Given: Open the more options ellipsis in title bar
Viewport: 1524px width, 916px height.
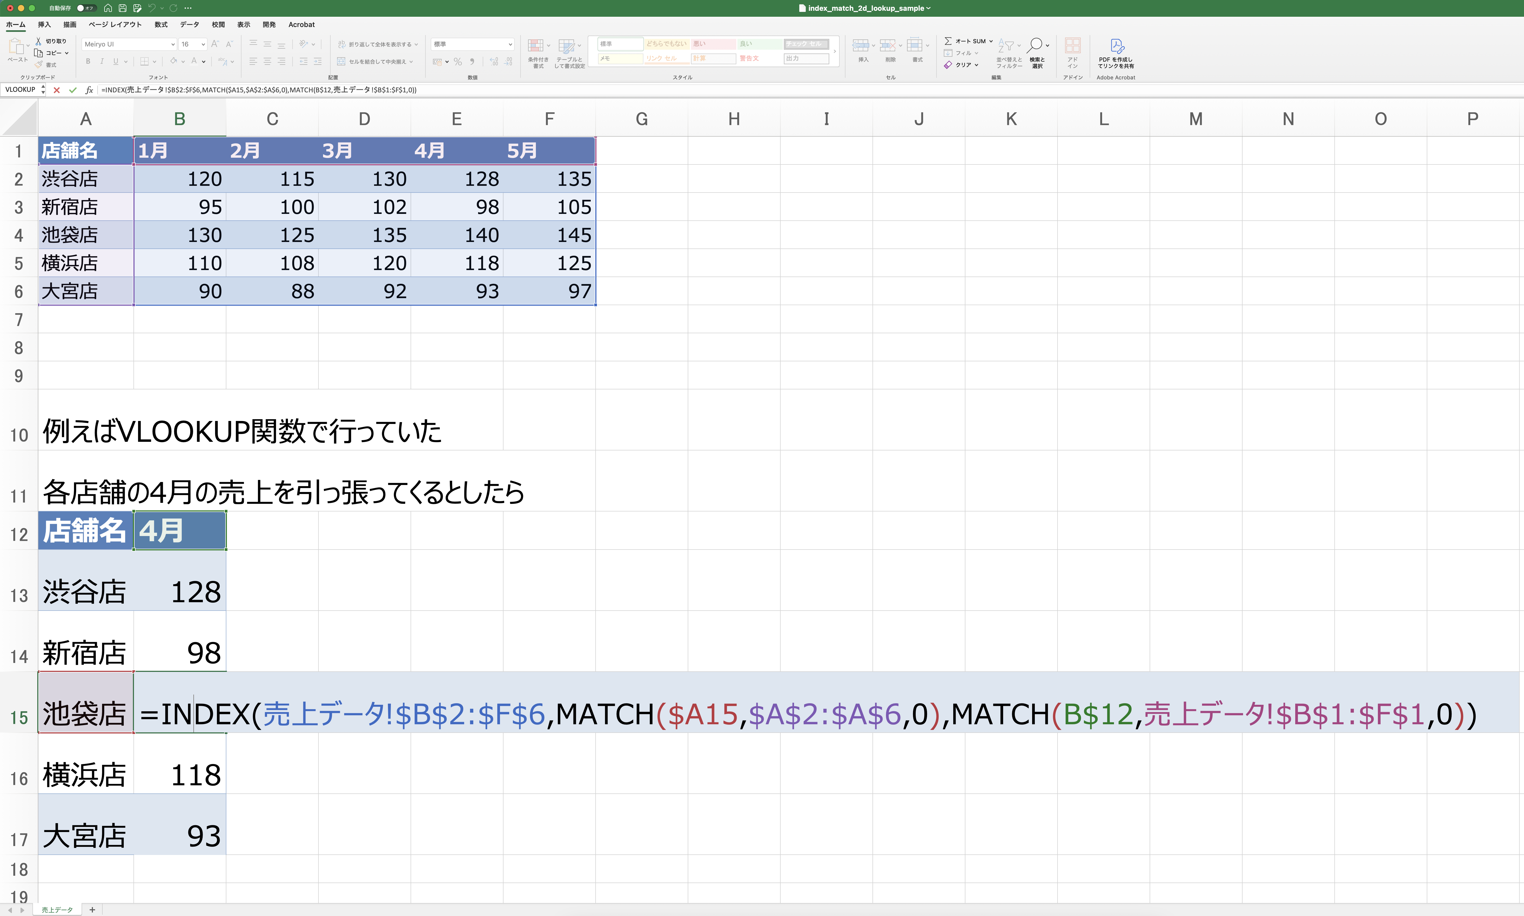Looking at the screenshot, I should [x=188, y=8].
